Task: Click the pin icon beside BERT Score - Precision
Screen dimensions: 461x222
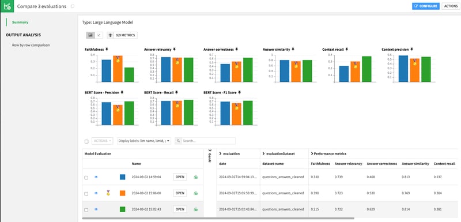Action: 122,92
